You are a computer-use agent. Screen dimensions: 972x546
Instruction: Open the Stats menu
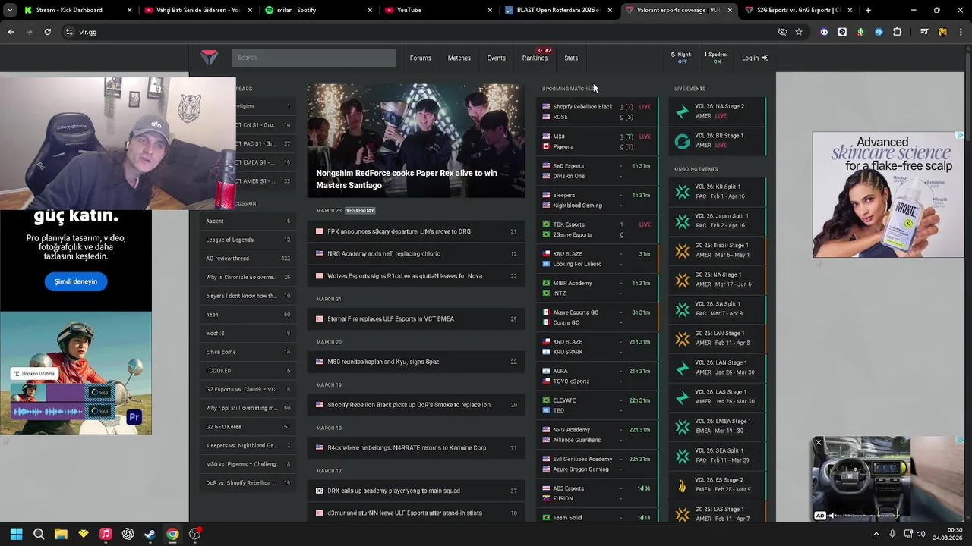571,58
